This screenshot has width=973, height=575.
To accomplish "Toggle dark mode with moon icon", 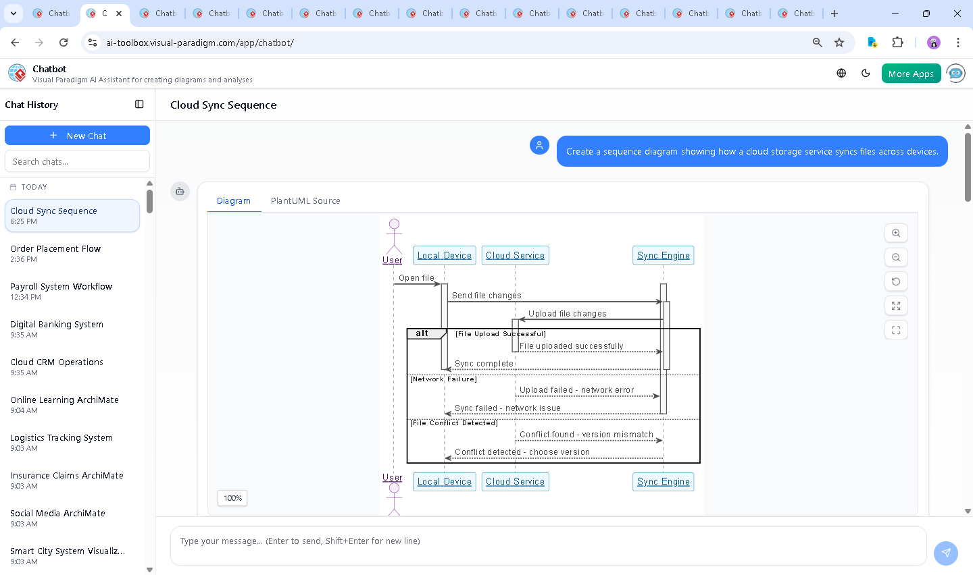I will click(866, 74).
